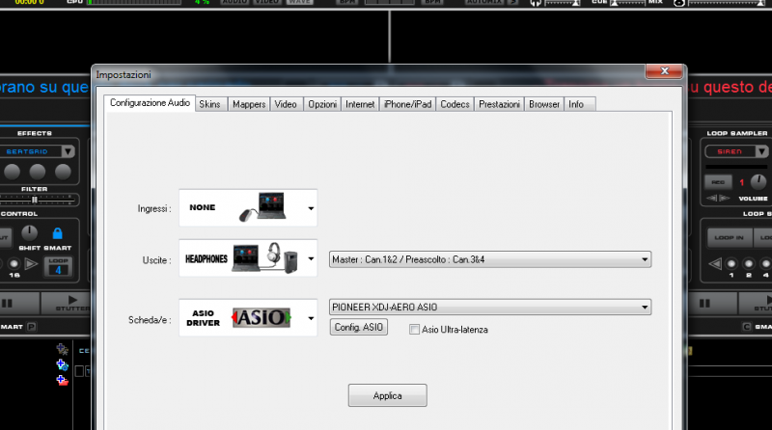Screen dimensions: 772x430
Task: Click the red add filter folder icon
Action: tap(62, 380)
